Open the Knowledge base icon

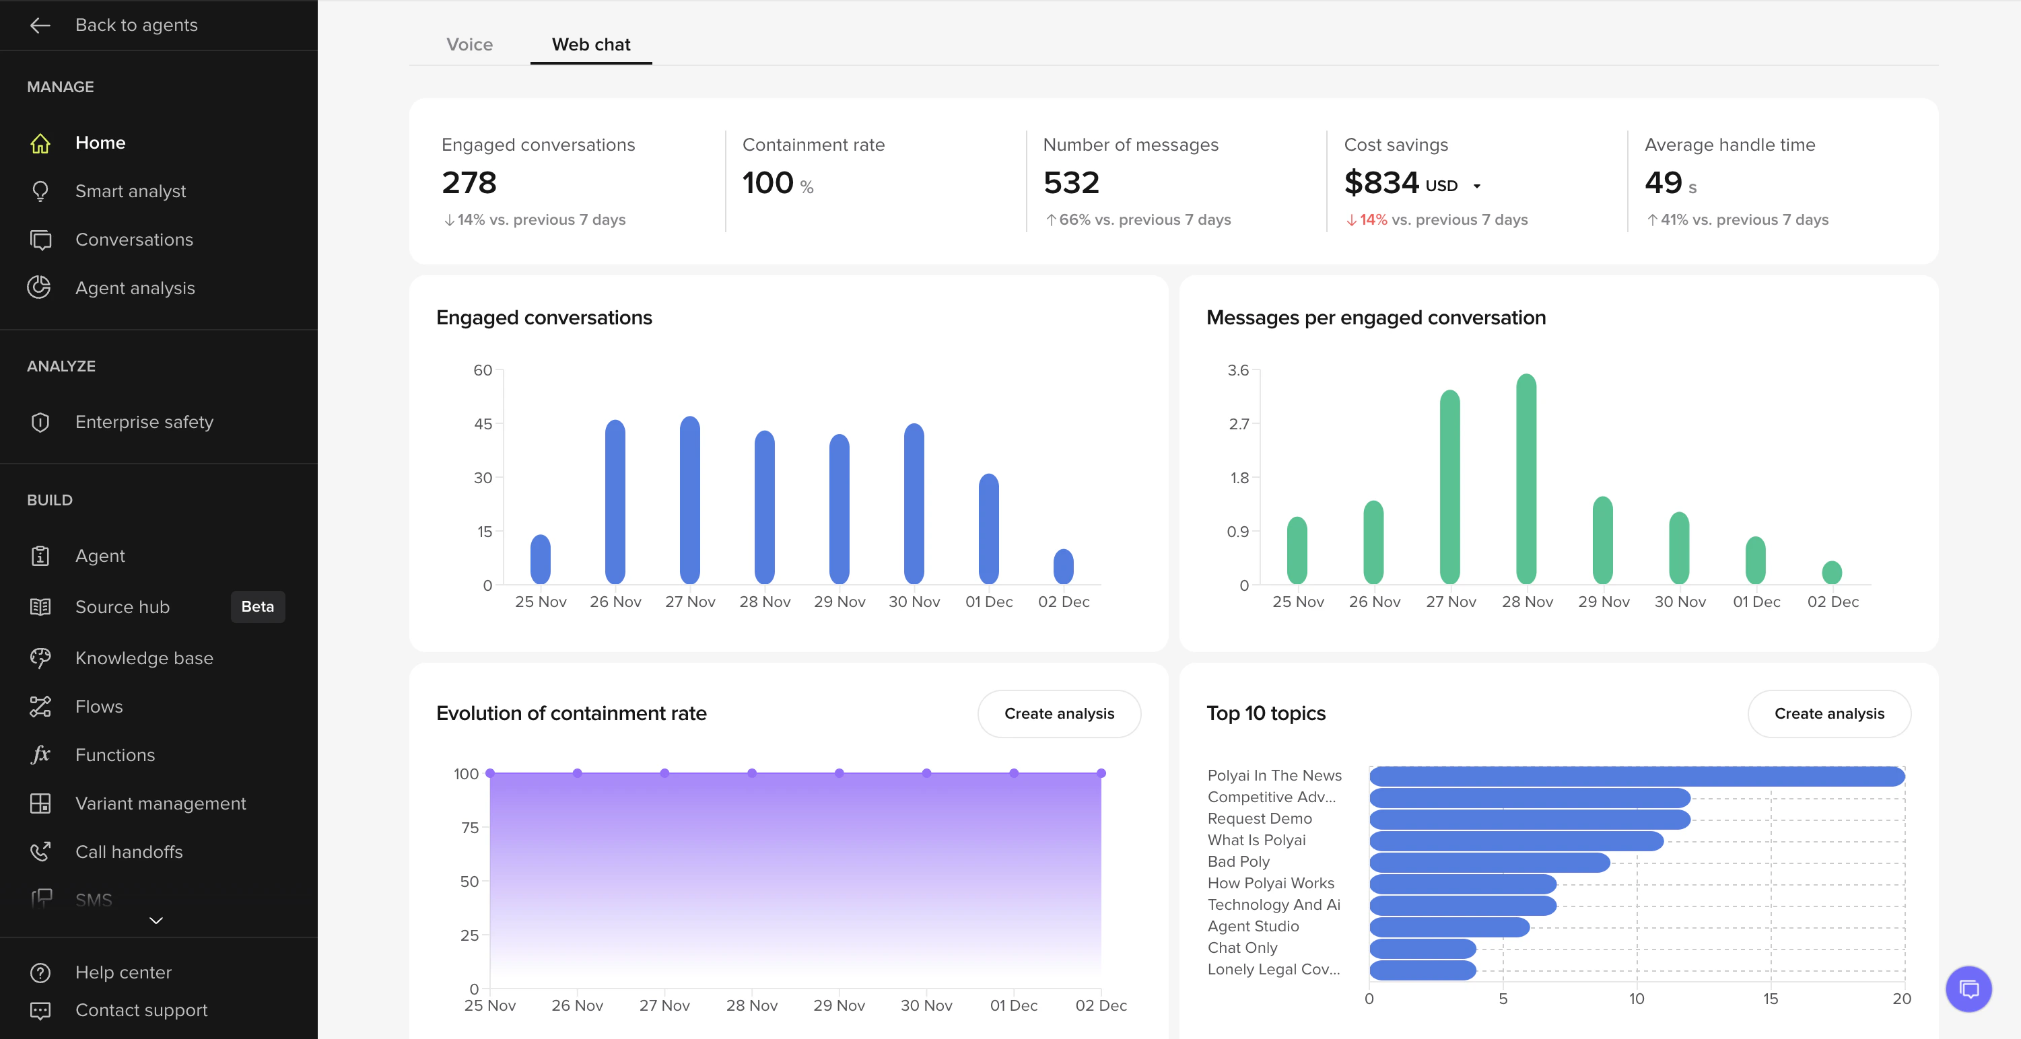[40, 658]
